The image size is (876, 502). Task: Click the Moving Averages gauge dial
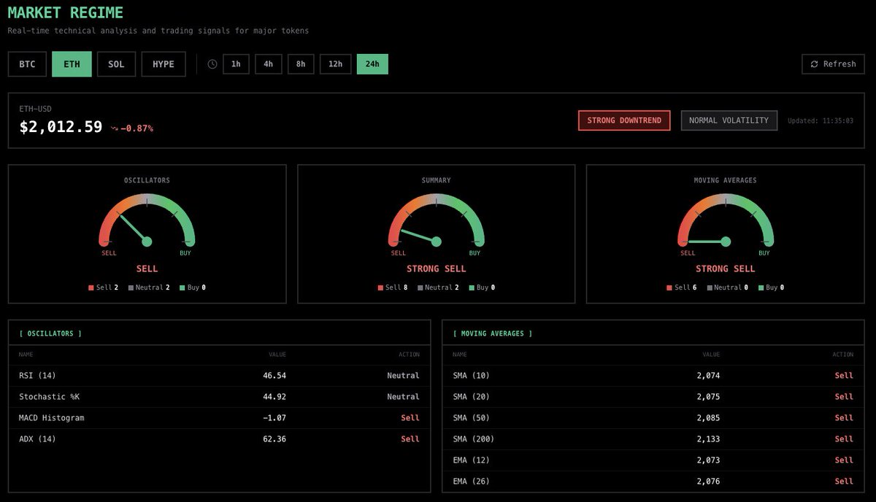tap(726, 222)
